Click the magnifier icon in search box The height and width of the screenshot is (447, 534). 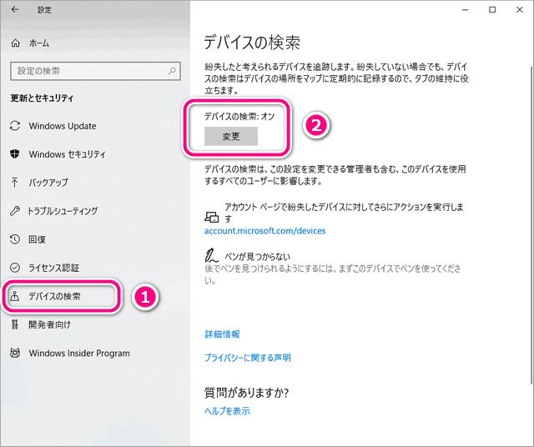click(172, 71)
